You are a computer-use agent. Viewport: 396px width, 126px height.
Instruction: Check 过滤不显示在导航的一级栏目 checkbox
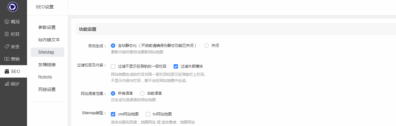pyautogui.click(x=113, y=66)
